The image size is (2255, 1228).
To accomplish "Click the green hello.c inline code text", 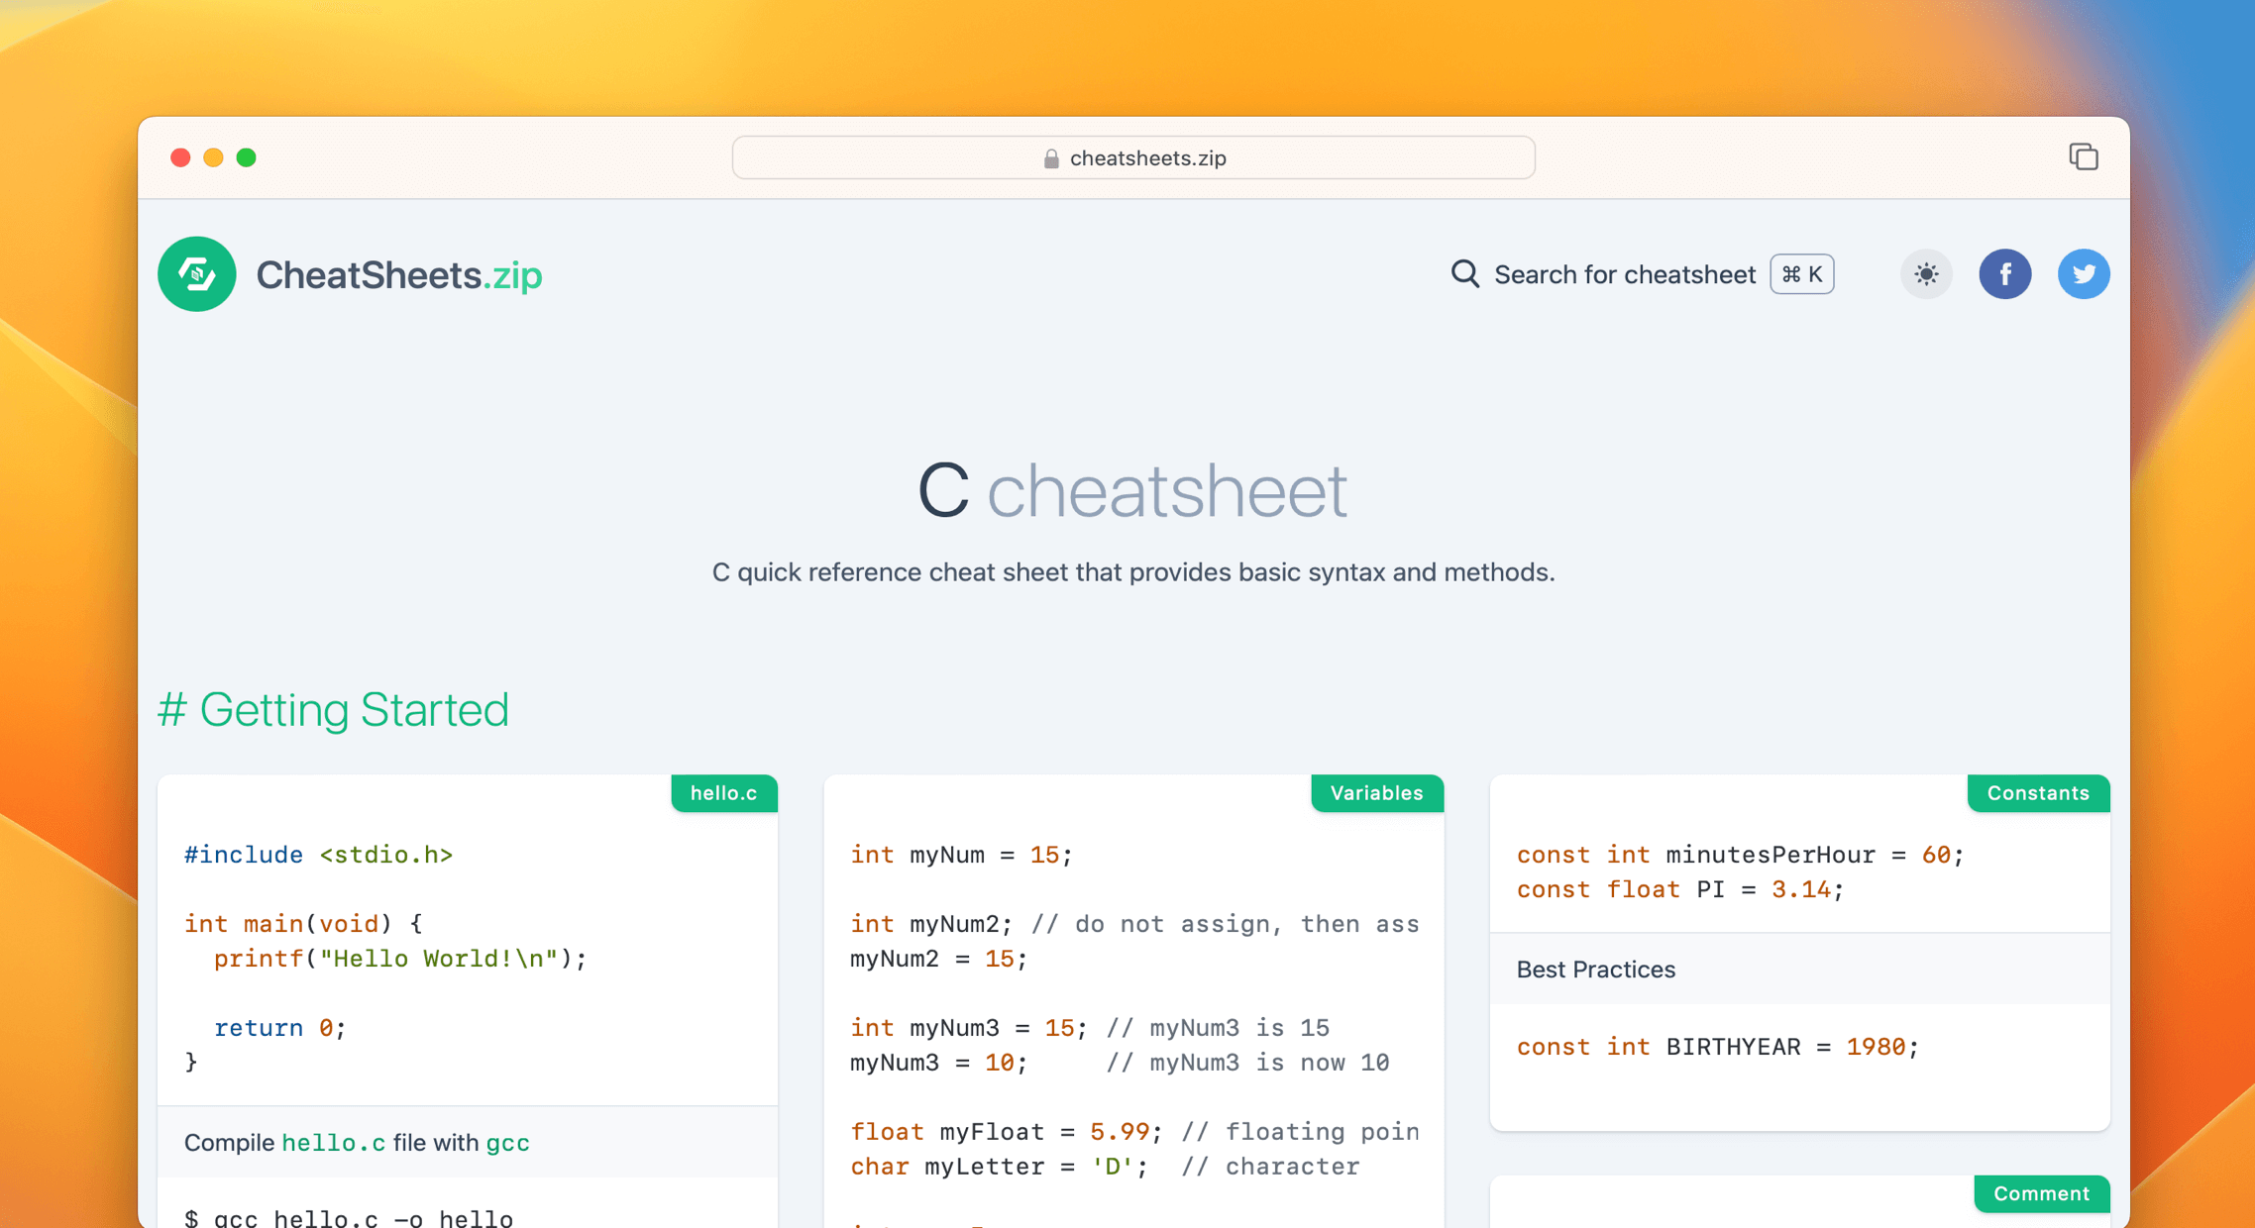I will 333,1143.
